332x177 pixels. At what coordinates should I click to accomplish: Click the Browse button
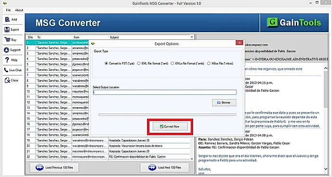tap(224, 102)
